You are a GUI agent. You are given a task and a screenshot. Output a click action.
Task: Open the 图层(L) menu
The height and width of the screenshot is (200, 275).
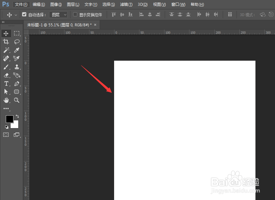(73, 4)
